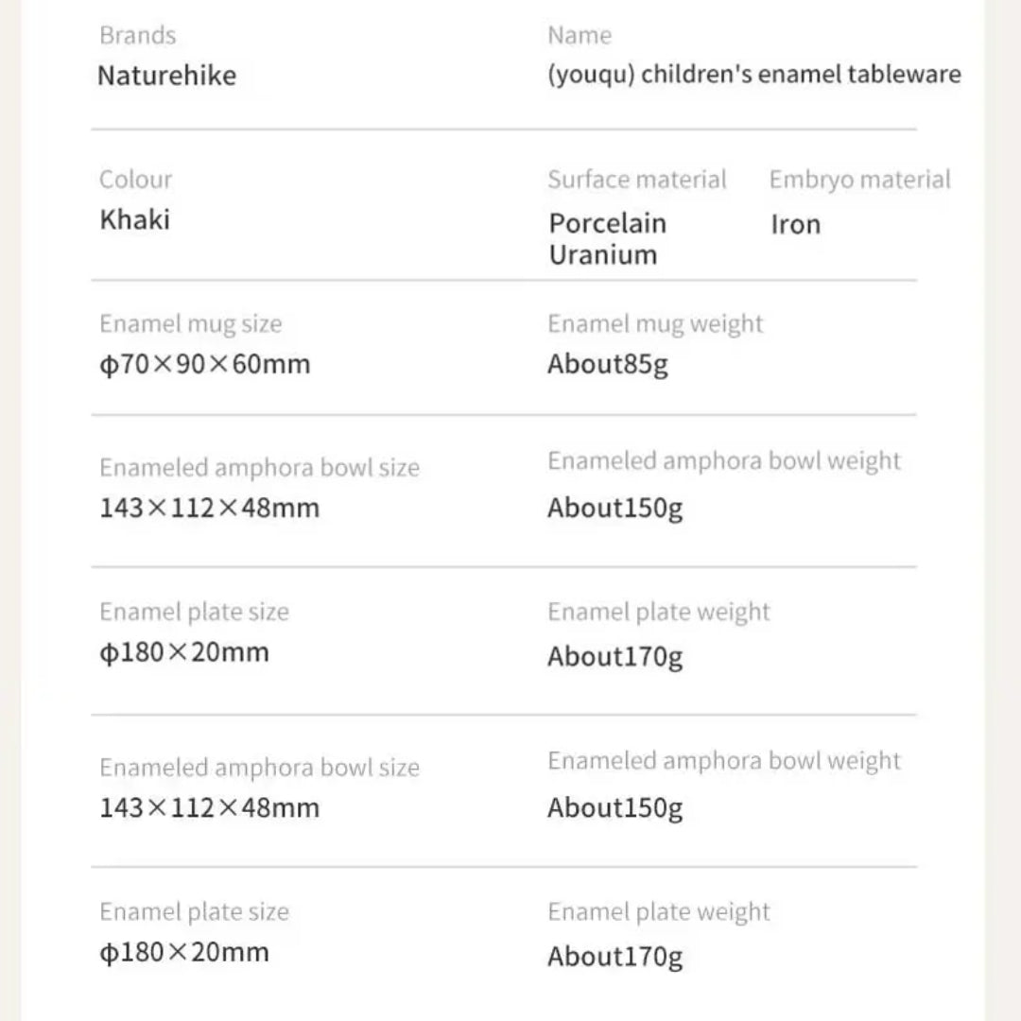Click the first Enameled amphora bowl size label
The image size is (1021, 1021).
pos(259,468)
